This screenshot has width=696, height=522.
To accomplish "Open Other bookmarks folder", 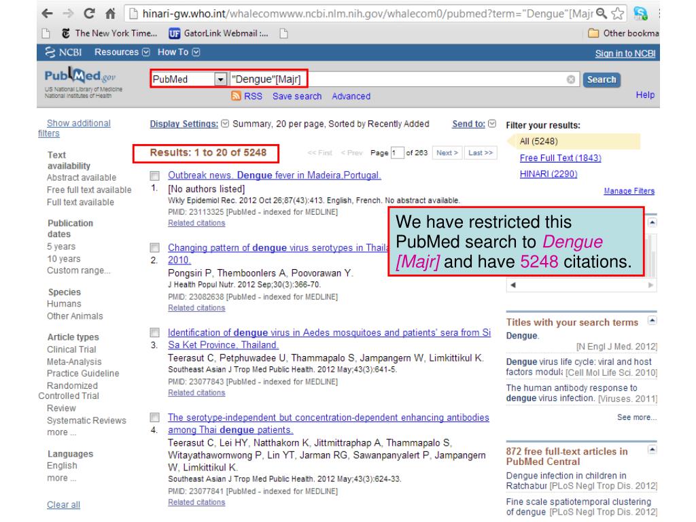I will click(623, 33).
